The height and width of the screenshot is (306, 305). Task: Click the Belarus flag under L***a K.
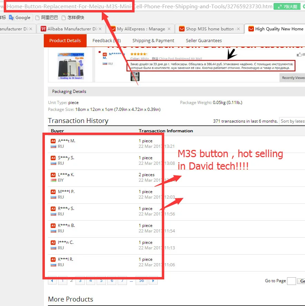53,180
